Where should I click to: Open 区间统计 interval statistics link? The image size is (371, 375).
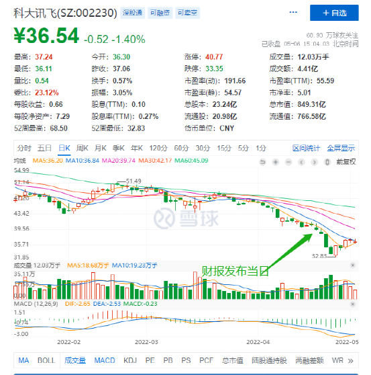(x=306, y=149)
